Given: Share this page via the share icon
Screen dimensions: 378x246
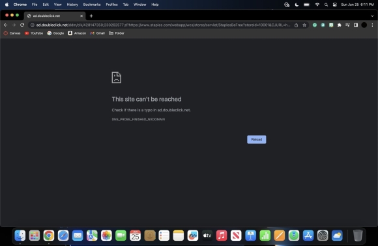Looking at the screenshot, I should [x=296, y=25].
